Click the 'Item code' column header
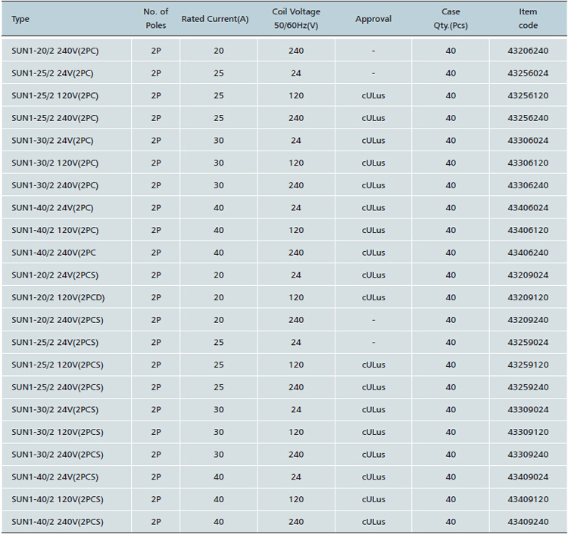Image resolution: width=568 pixels, height=534 pixels. click(528, 18)
